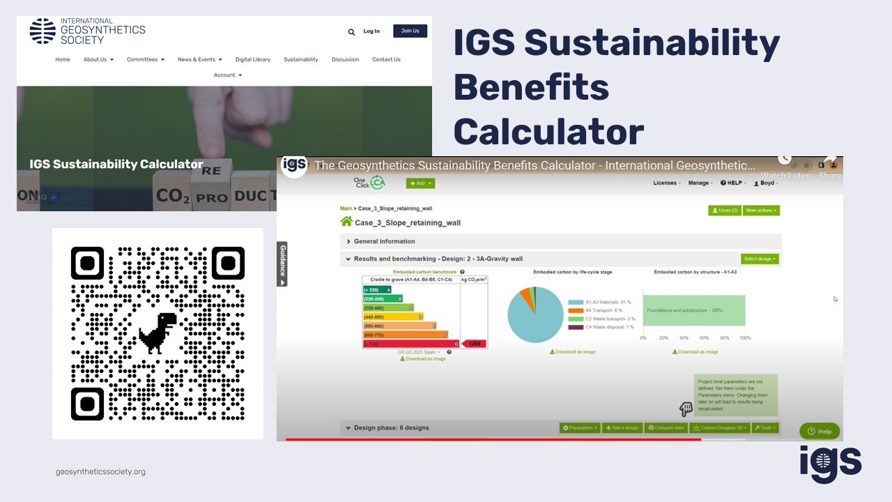Click the (440-550) D yellow benchmark bar
Image resolution: width=892 pixels, height=502 pixels.
click(x=394, y=317)
